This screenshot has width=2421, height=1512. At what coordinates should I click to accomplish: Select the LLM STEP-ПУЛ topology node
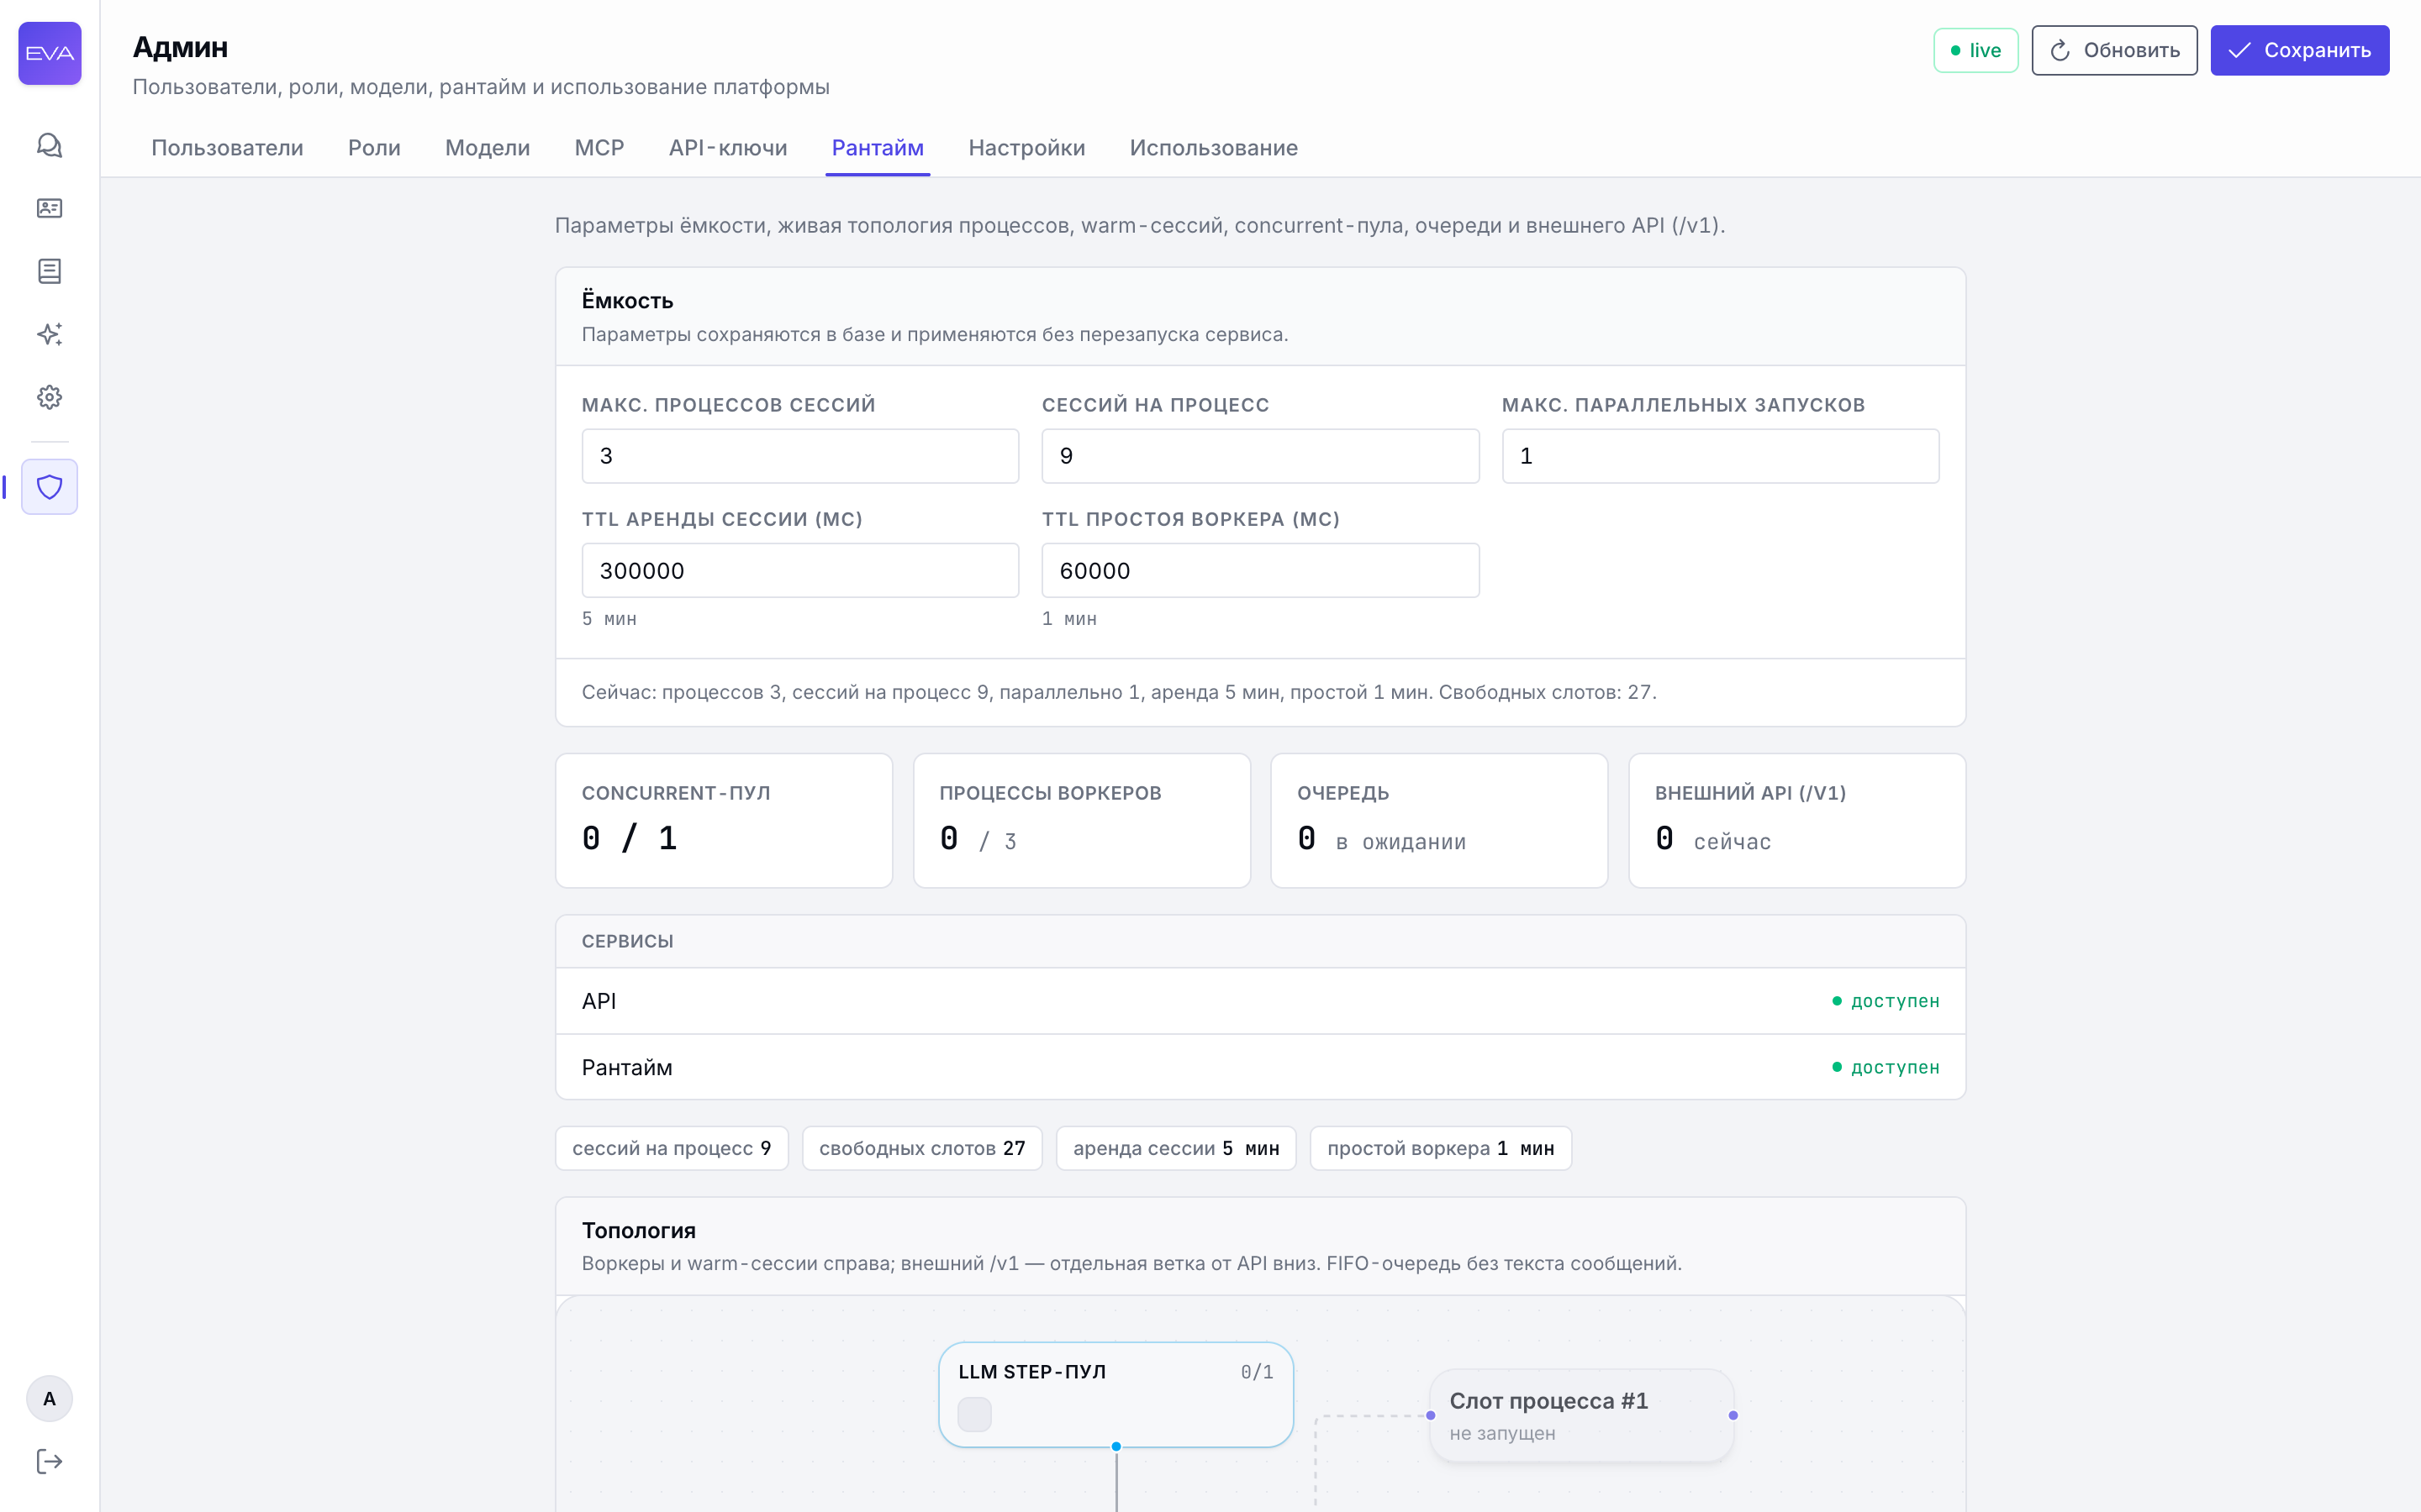pyautogui.click(x=1116, y=1394)
